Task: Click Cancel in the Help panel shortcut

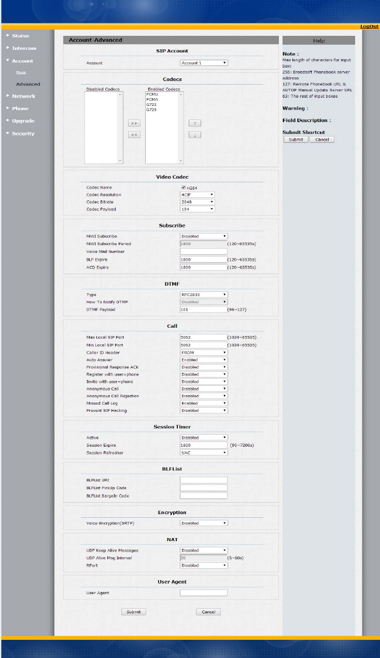Action: [322, 140]
